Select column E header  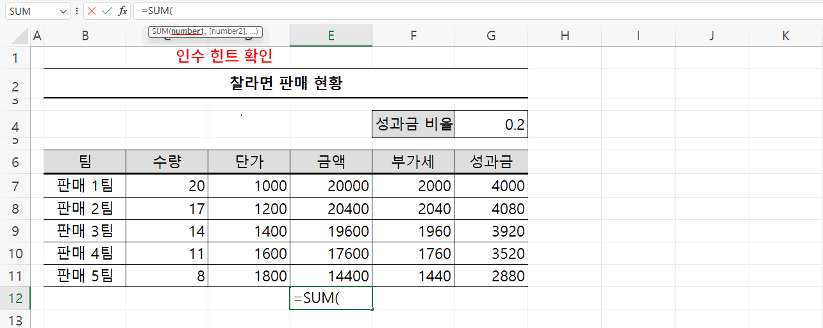331,36
